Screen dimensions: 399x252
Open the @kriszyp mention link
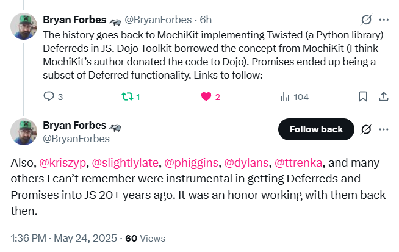click(x=63, y=163)
